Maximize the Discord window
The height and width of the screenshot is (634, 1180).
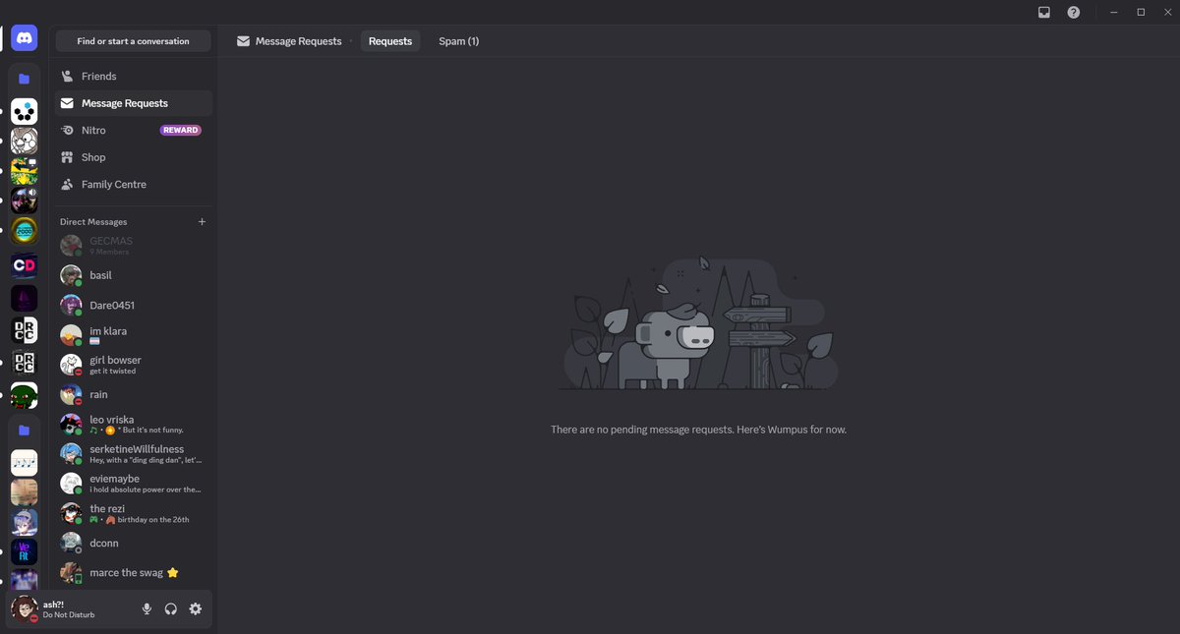1141,12
